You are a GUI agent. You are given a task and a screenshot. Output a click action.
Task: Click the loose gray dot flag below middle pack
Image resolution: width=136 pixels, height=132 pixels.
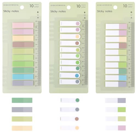(70, 110)
